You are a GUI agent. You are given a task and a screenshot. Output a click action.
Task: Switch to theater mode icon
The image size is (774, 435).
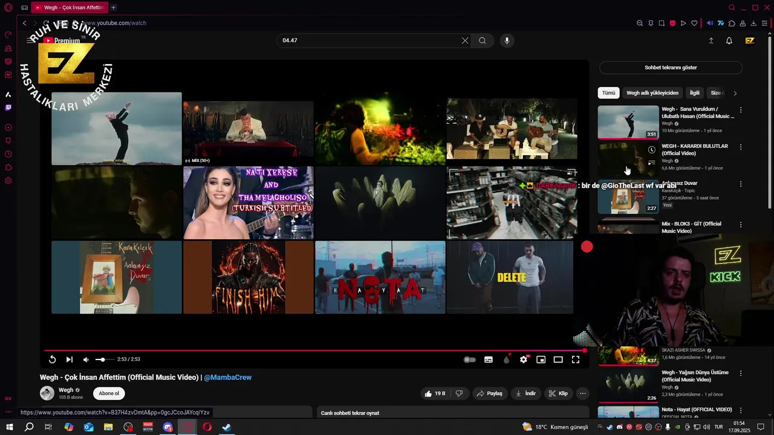(558, 359)
